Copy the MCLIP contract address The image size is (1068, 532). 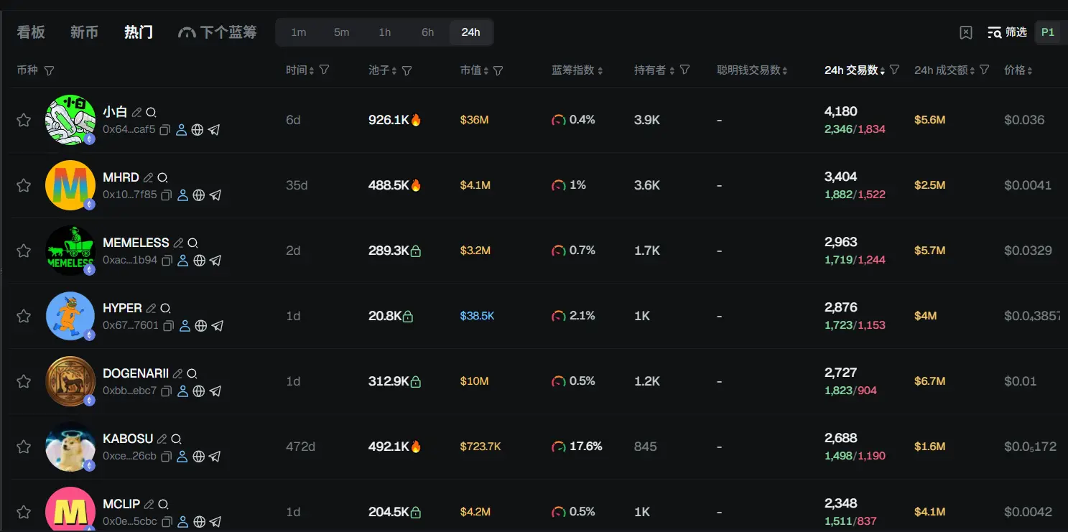[x=167, y=522]
